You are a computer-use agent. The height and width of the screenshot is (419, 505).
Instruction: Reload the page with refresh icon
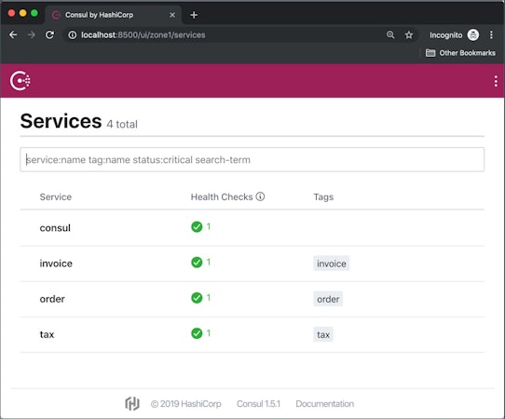click(x=49, y=34)
